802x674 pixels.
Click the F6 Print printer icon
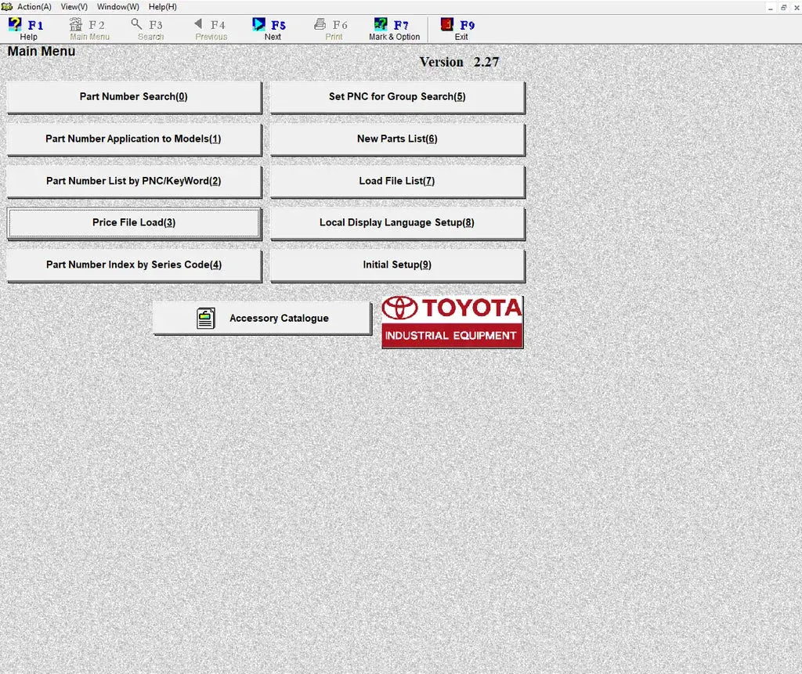(x=319, y=24)
